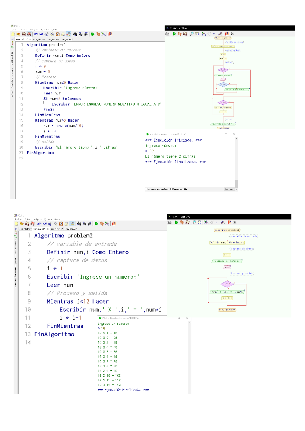Click the New file icon in bottom editor toolbar
Image resolution: width=305 pixels, height=431 pixels.
coord(16,224)
